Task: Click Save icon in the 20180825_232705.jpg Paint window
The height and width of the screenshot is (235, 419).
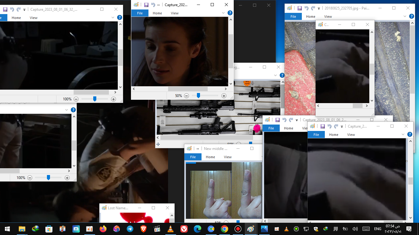Action: pos(300,8)
